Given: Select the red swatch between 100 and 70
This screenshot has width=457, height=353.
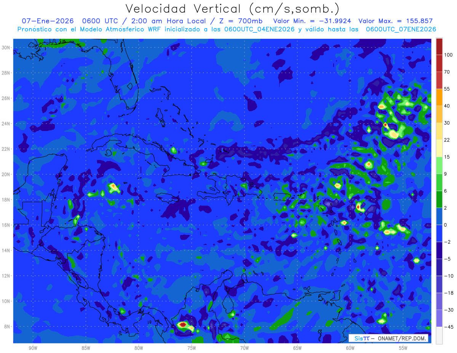Looking at the screenshot, I should pos(439,63).
